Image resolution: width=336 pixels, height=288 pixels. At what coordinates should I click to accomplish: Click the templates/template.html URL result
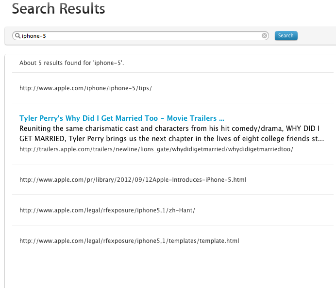tap(129, 241)
